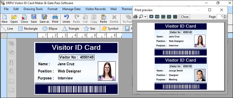Select the Rectangle drawing tool
Screen dimensions: 233x98
pos(28,29)
